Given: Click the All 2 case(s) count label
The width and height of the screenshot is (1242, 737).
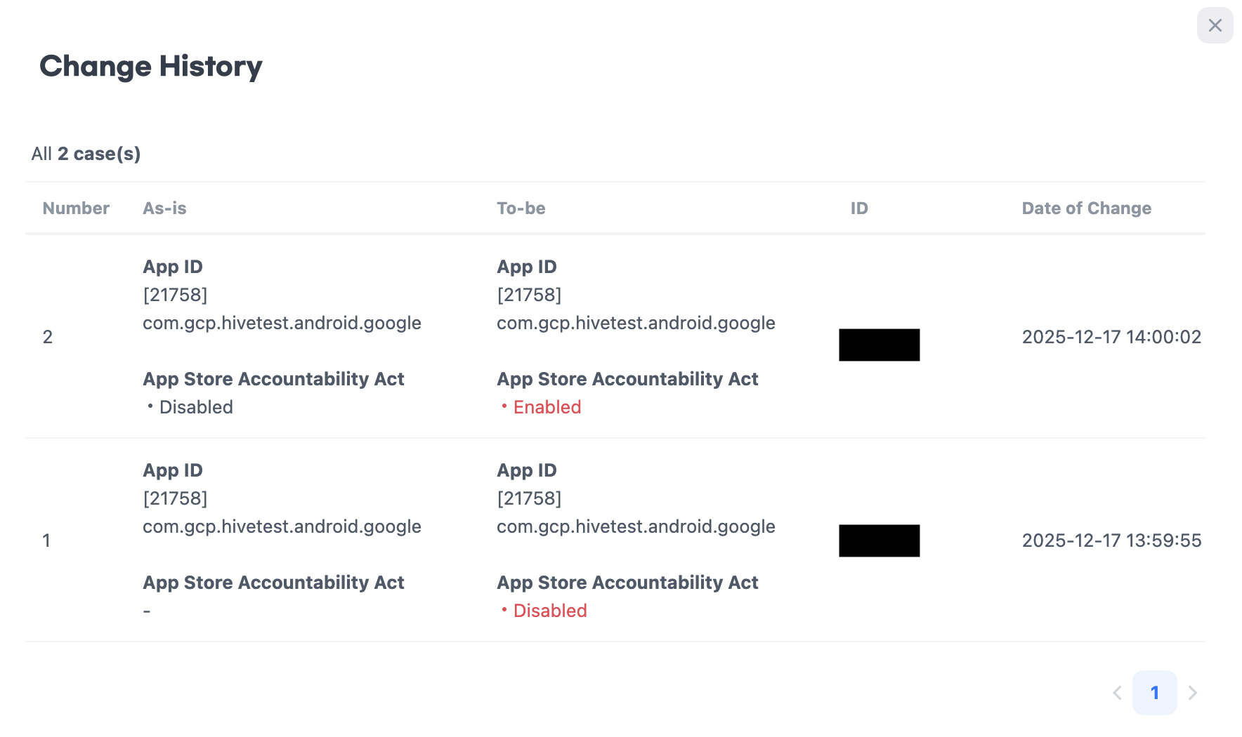Looking at the screenshot, I should tap(86, 154).
